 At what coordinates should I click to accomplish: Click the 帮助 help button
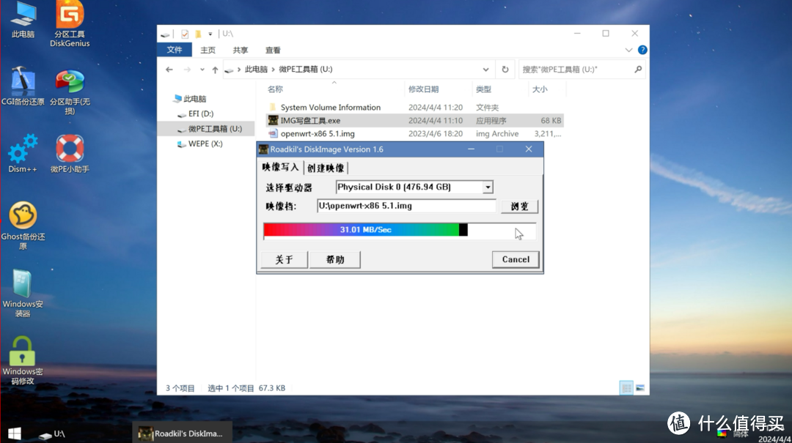334,259
